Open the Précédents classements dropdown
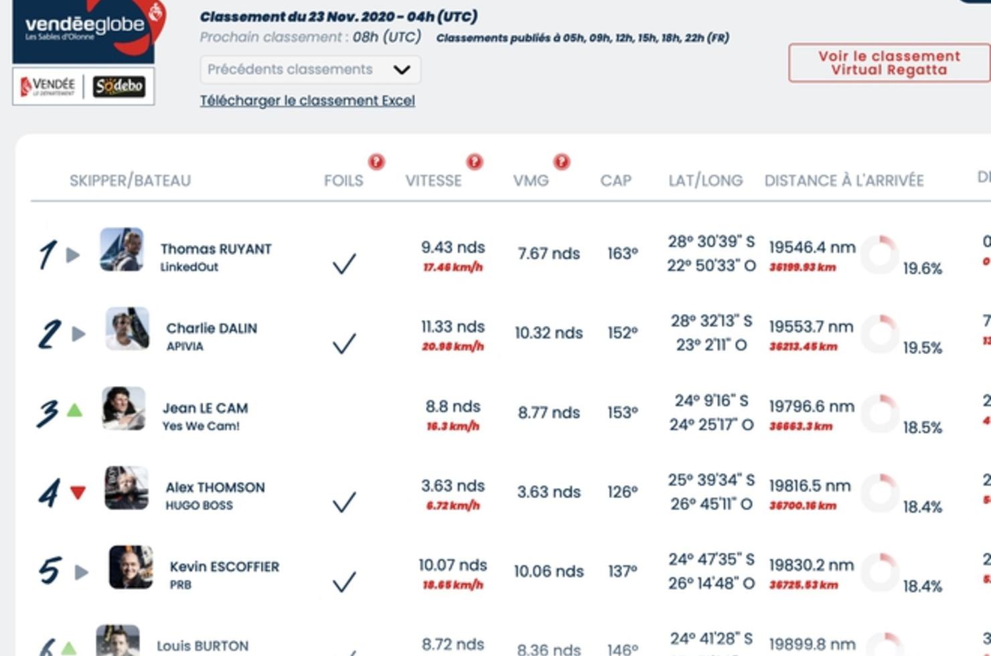 click(x=310, y=70)
